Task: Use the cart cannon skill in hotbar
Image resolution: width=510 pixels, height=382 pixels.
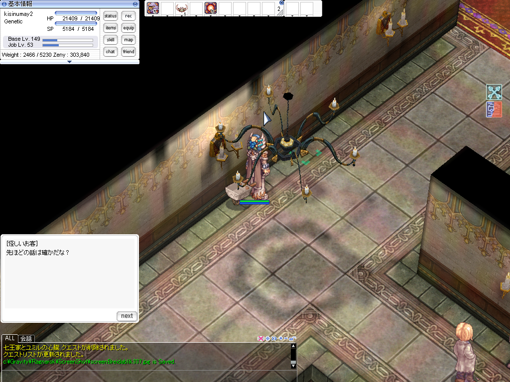Action: (153, 8)
